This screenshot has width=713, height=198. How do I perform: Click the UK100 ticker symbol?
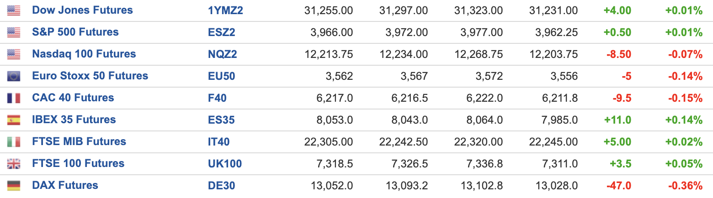pyautogui.click(x=225, y=164)
